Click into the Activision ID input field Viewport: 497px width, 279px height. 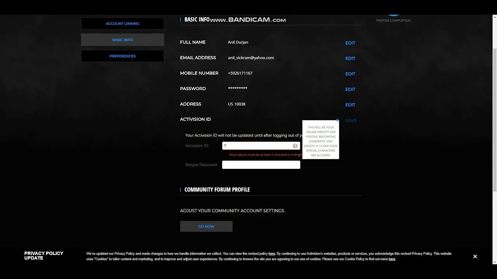[x=261, y=146]
